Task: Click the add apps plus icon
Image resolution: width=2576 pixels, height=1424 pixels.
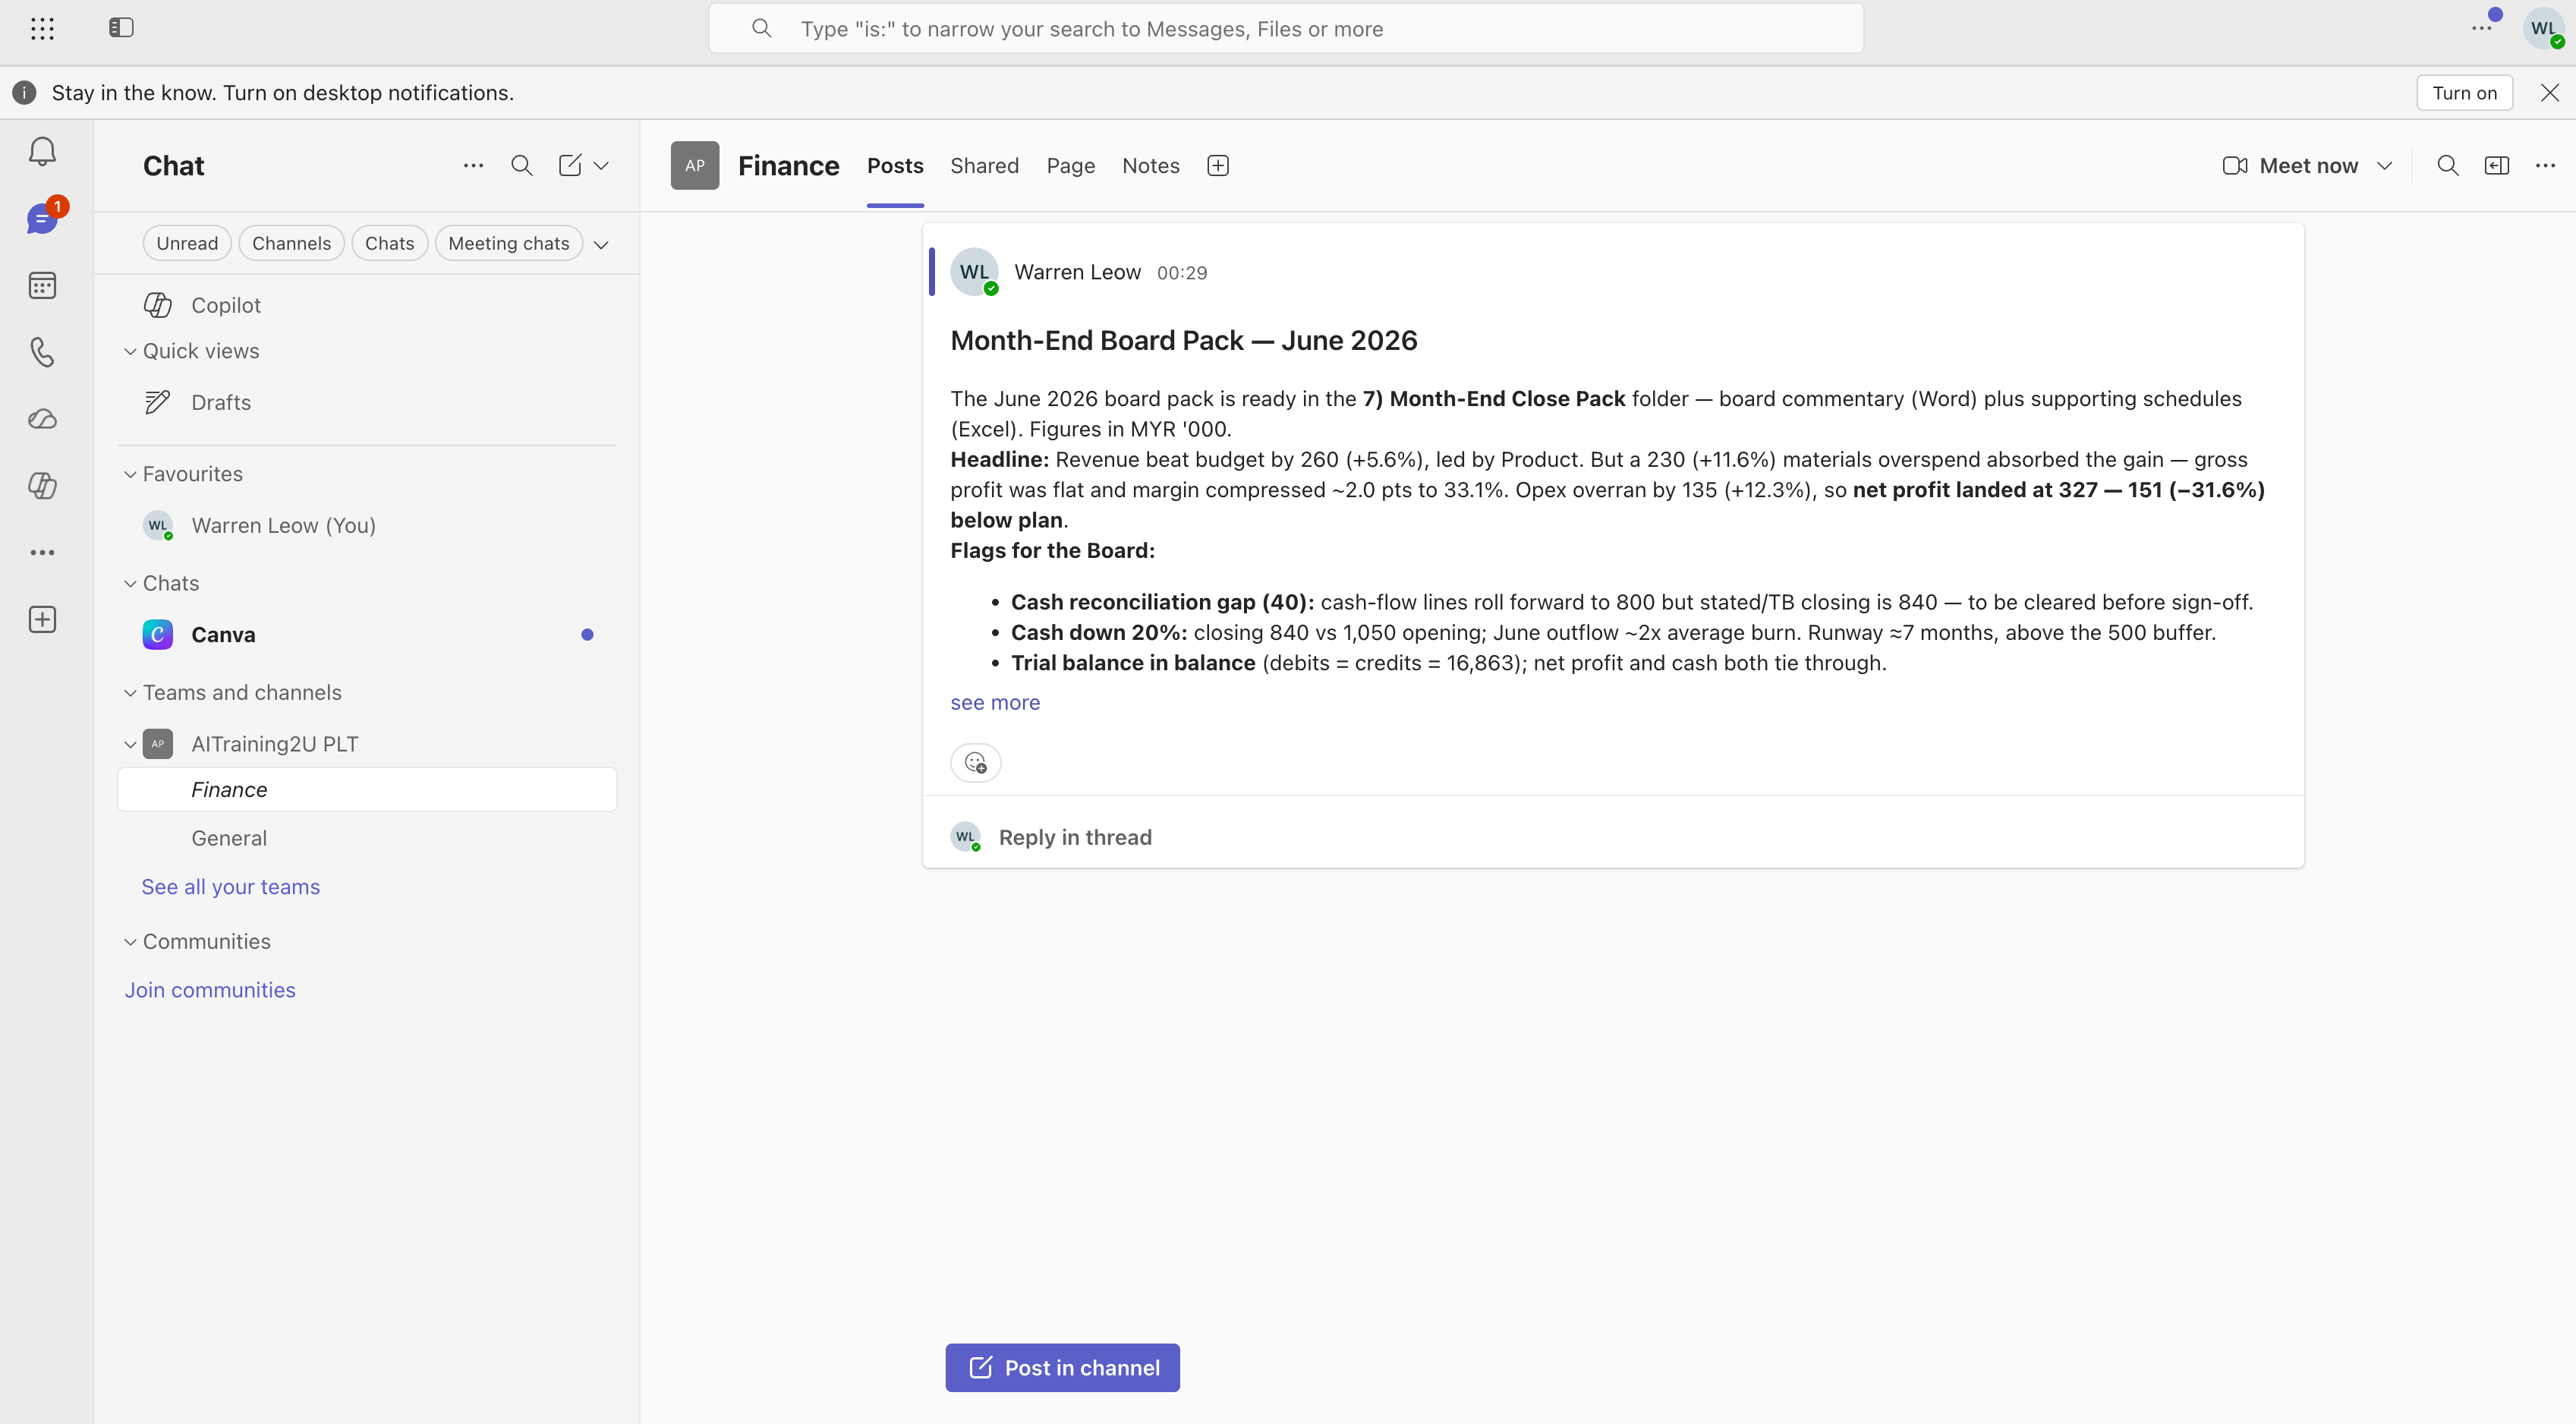Action: point(42,619)
